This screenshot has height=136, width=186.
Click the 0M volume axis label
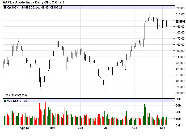178,125
